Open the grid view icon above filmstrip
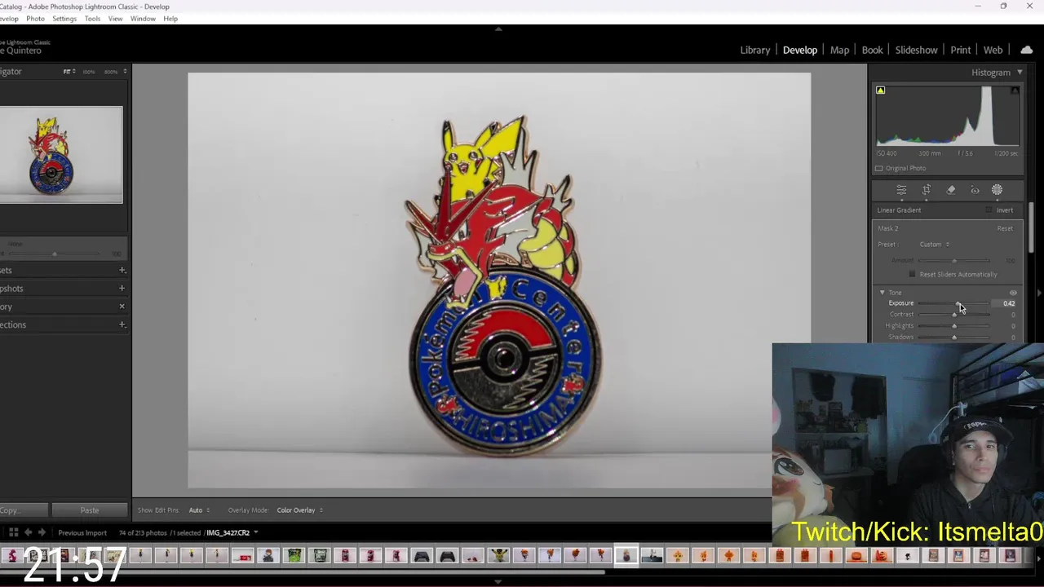Viewport: 1044px width, 587px height. tap(13, 532)
